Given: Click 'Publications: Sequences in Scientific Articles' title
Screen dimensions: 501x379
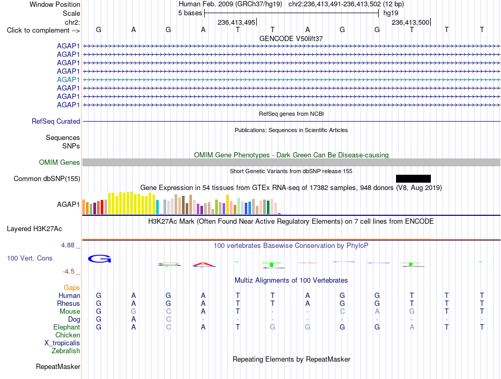Looking at the screenshot, I should click(291, 130).
